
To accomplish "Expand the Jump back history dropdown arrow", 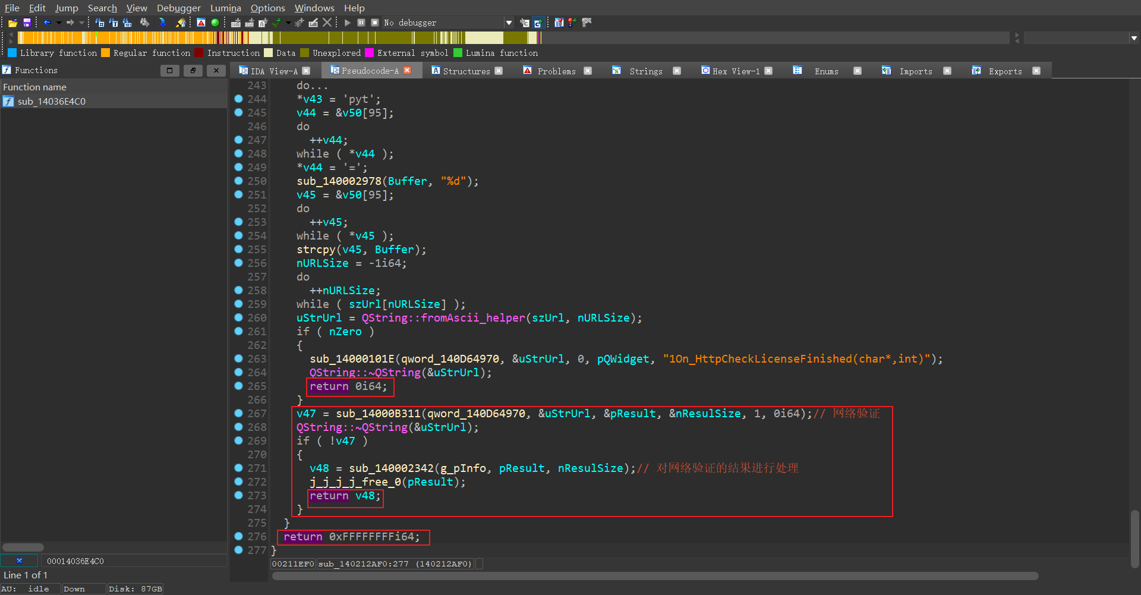I will pos(59,23).
